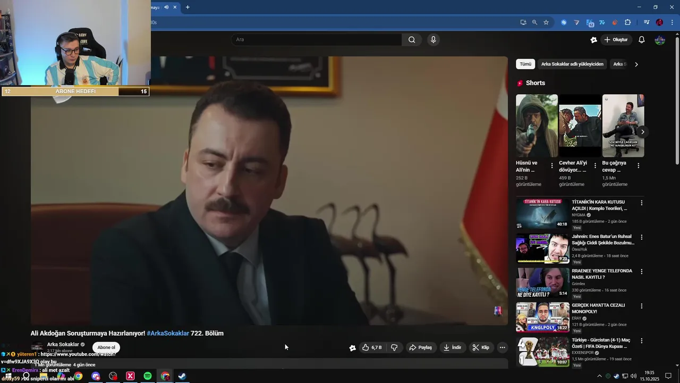Open Türkiye - Gürcistan maç özeti thumbnail

point(542,351)
